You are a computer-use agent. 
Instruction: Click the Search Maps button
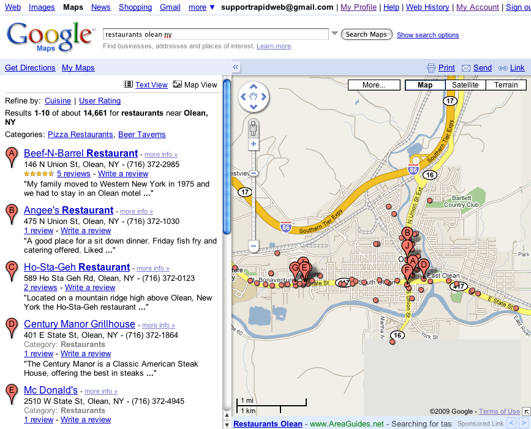click(366, 34)
